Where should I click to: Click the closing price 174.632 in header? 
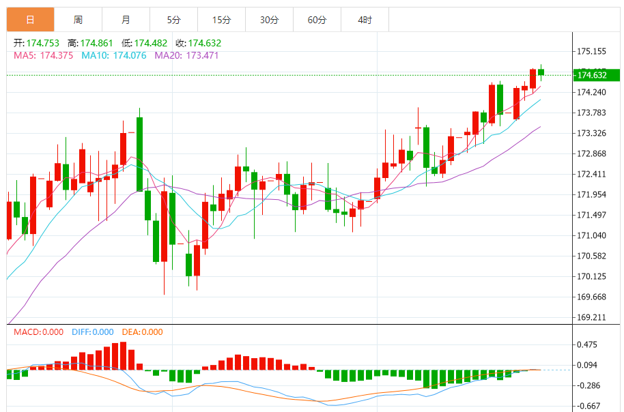(x=205, y=43)
